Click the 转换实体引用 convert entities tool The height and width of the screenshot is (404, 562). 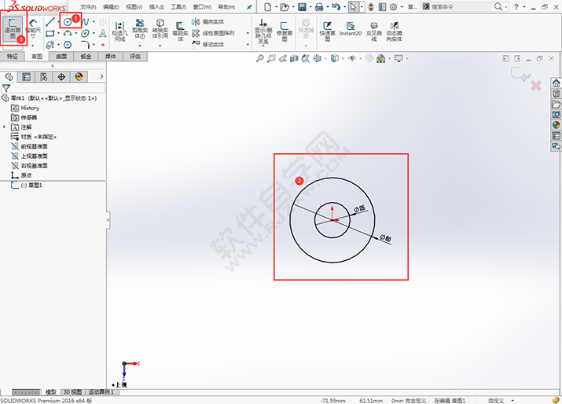[160, 29]
